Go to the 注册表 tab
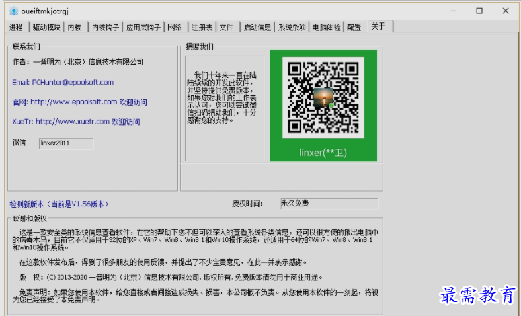 202,27
